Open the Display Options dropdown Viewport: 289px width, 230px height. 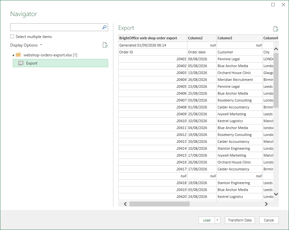point(26,45)
